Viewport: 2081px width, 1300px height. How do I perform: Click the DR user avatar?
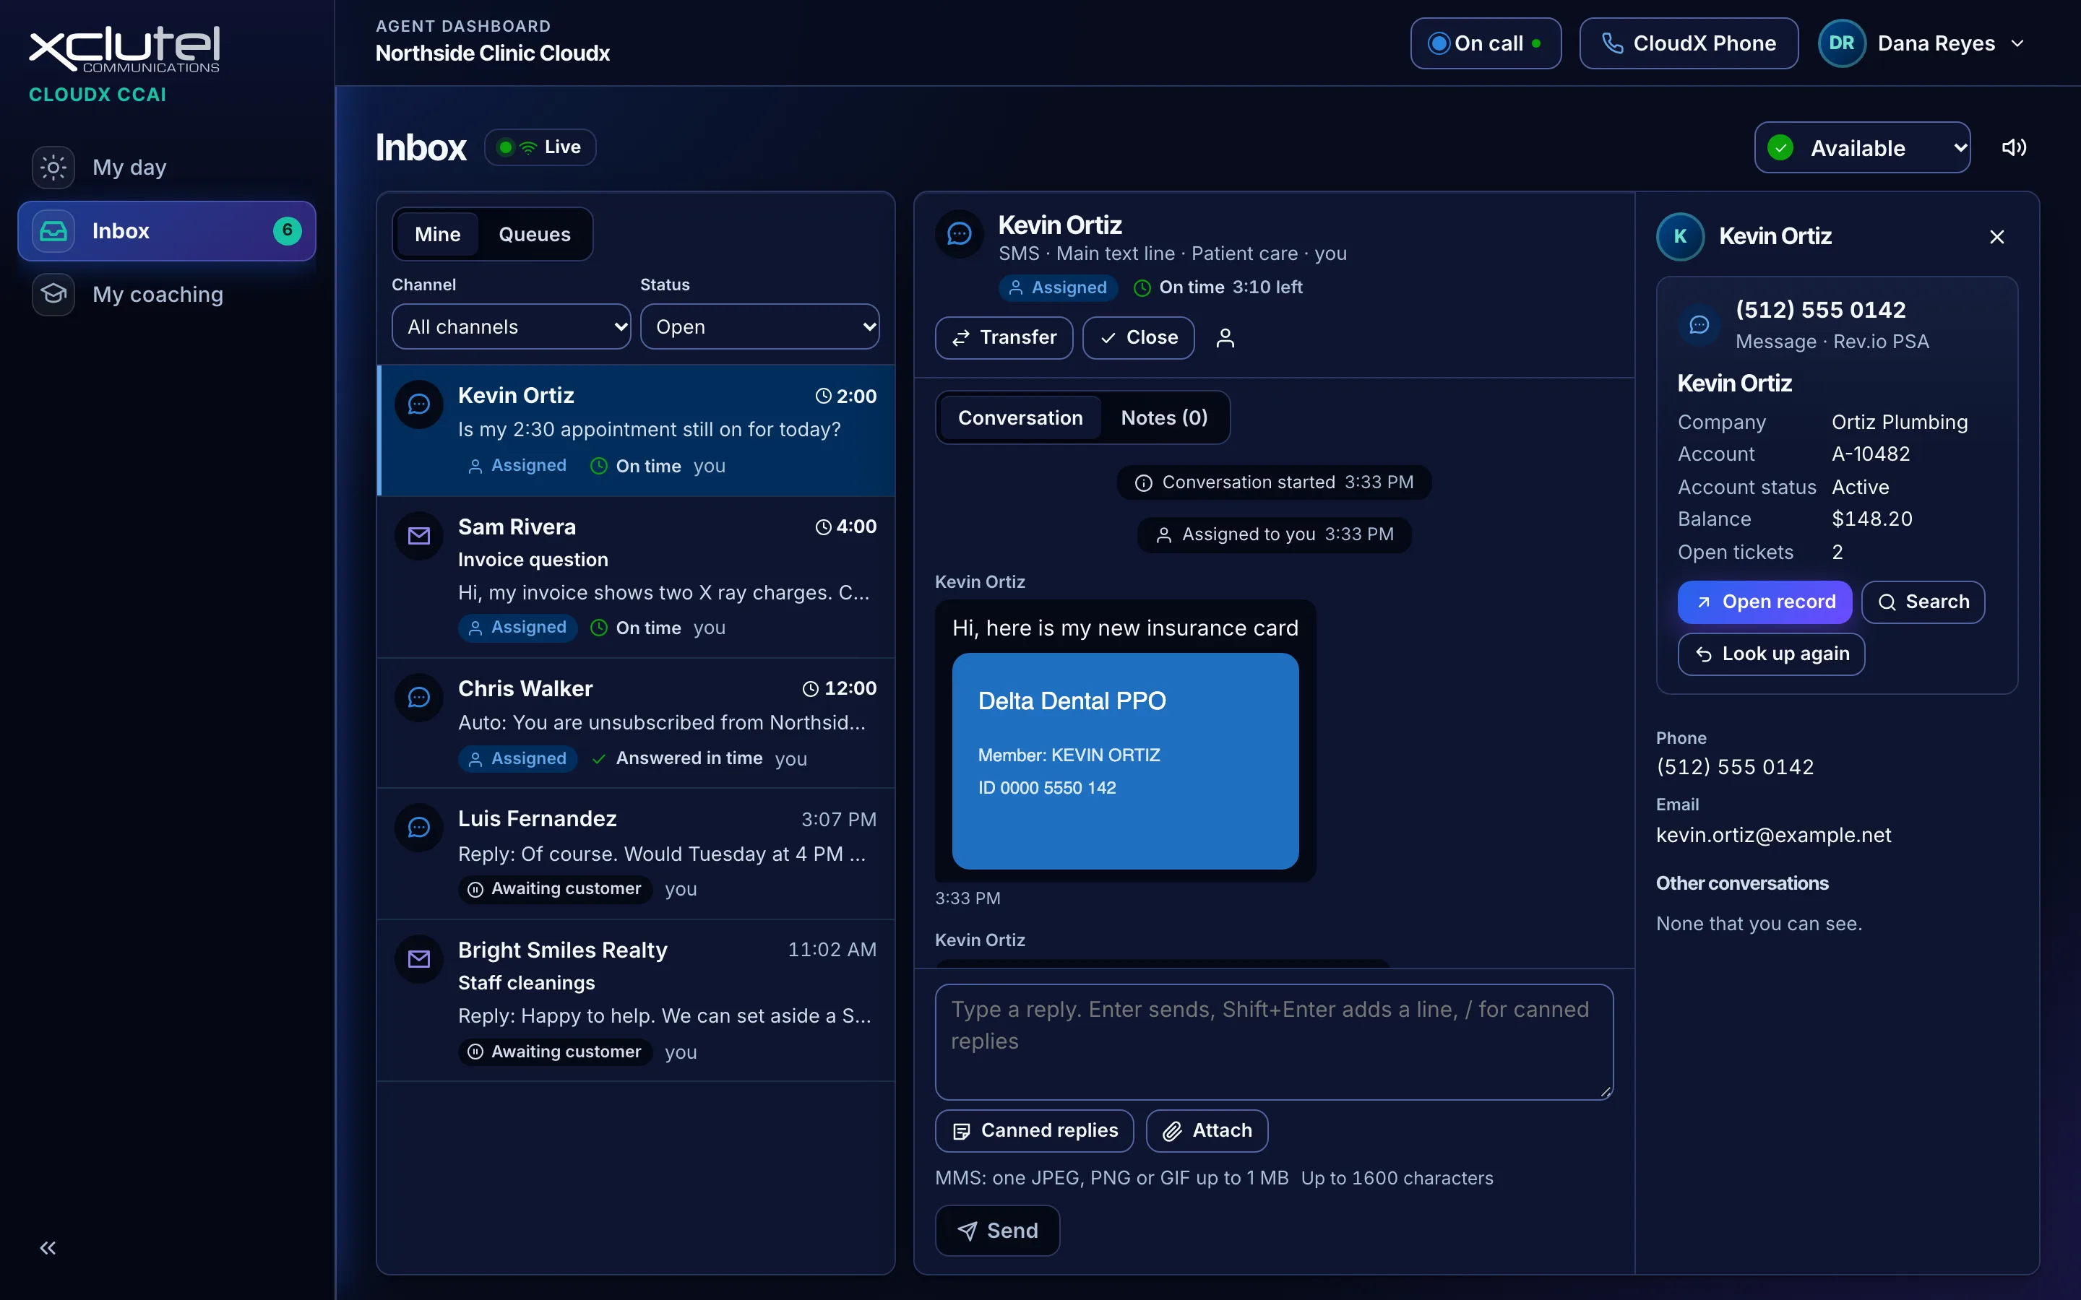1841,43
